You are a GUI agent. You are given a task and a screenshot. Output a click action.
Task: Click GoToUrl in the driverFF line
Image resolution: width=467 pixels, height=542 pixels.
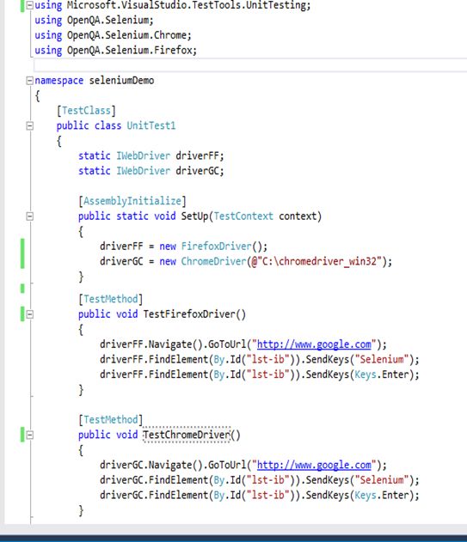(x=227, y=344)
